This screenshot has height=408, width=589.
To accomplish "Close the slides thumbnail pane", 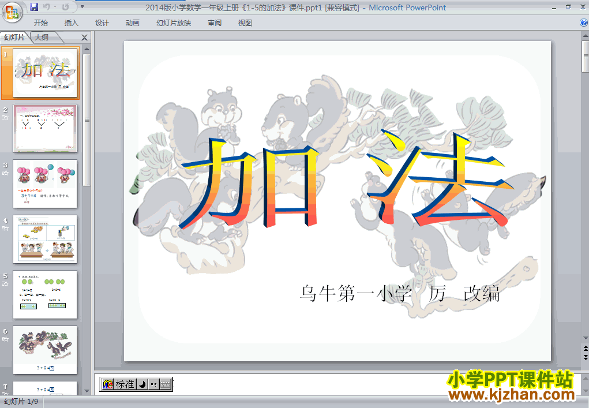I will (85, 38).
